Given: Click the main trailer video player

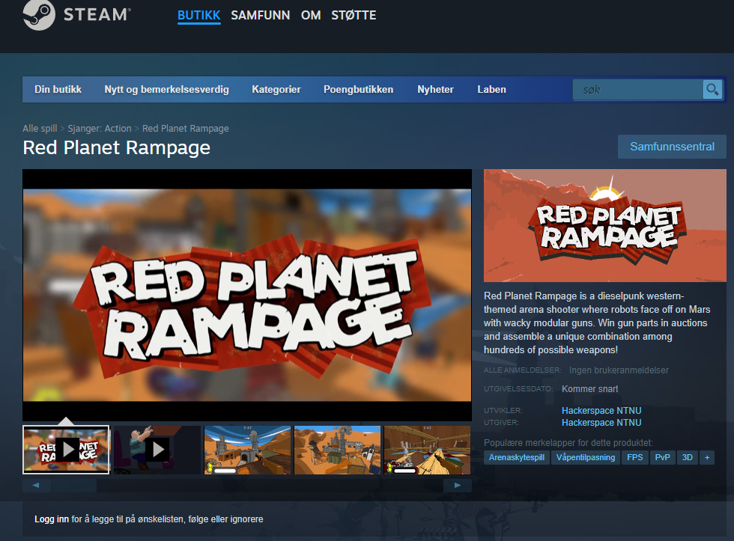Looking at the screenshot, I should (247, 295).
